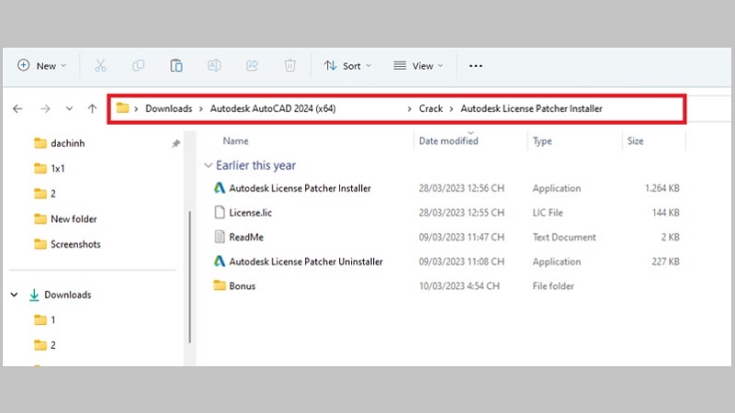Go back with the left arrow
735x413 pixels.
point(17,108)
